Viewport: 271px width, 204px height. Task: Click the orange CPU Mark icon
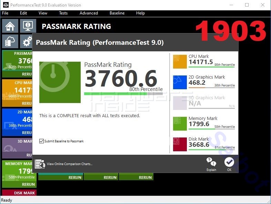point(180,62)
